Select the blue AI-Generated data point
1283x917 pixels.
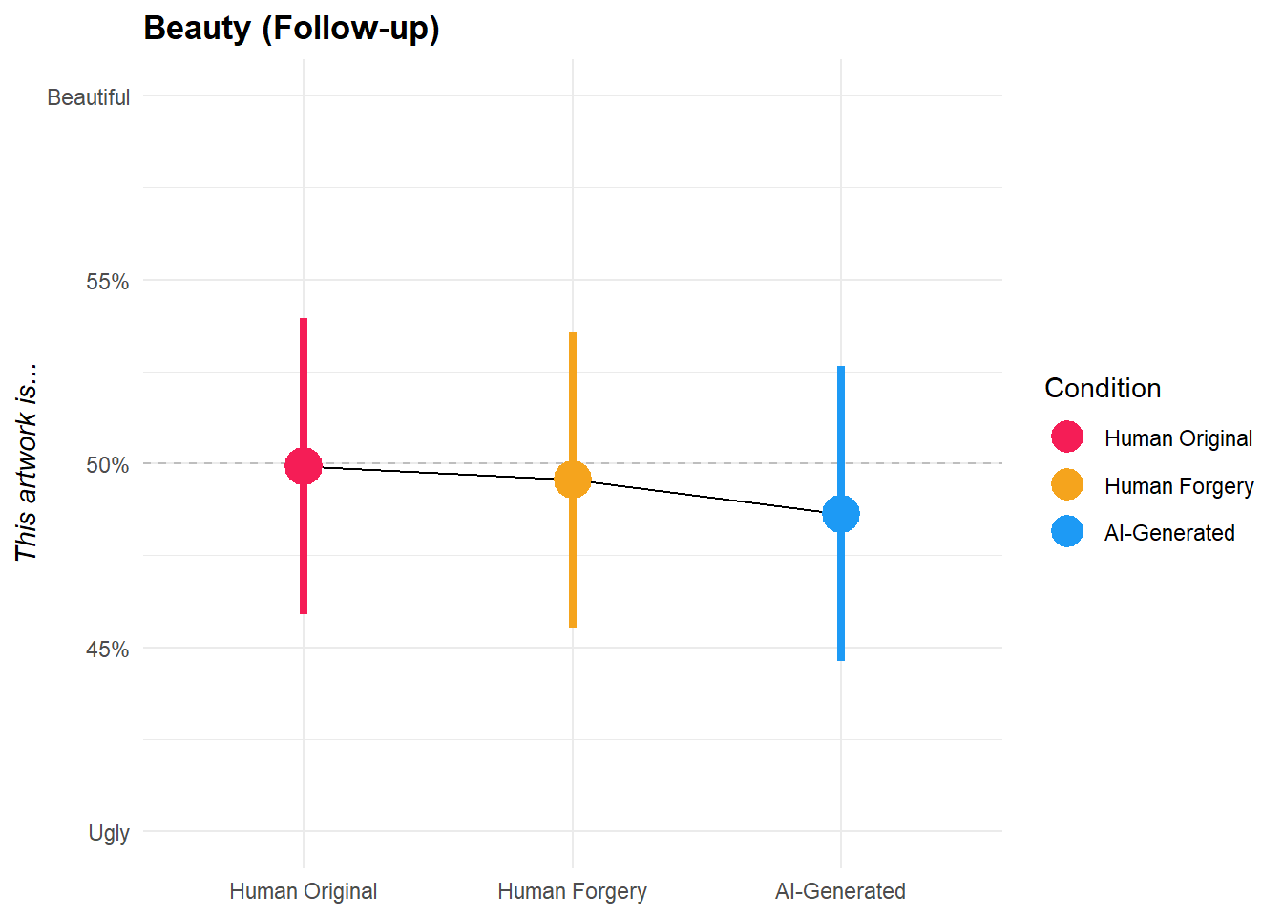point(841,514)
